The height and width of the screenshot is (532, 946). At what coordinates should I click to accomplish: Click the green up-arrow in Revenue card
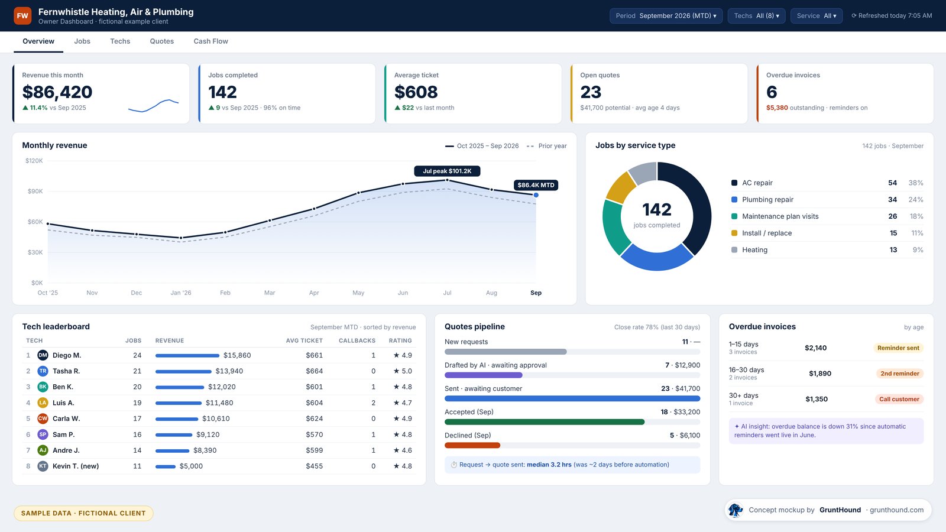pos(25,108)
